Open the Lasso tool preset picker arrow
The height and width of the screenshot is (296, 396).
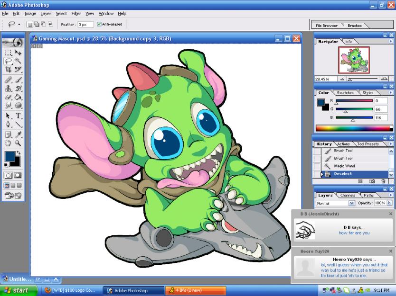tap(19, 24)
